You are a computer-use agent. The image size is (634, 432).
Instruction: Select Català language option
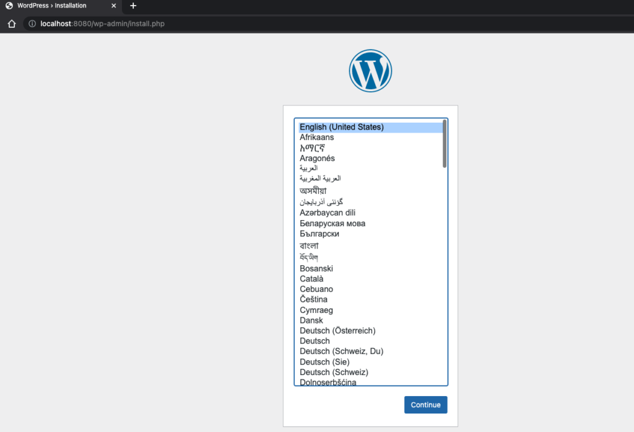coord(371,279)
